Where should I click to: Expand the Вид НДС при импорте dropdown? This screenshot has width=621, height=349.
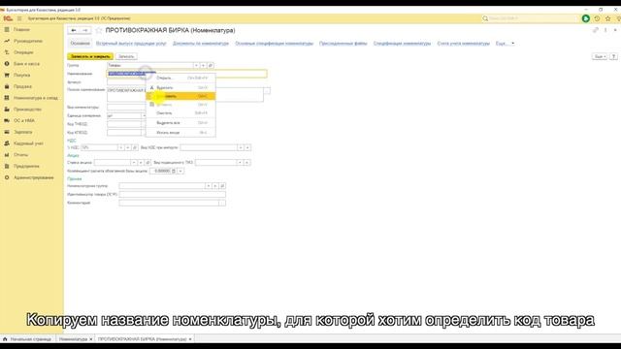[x=241, y=147]
